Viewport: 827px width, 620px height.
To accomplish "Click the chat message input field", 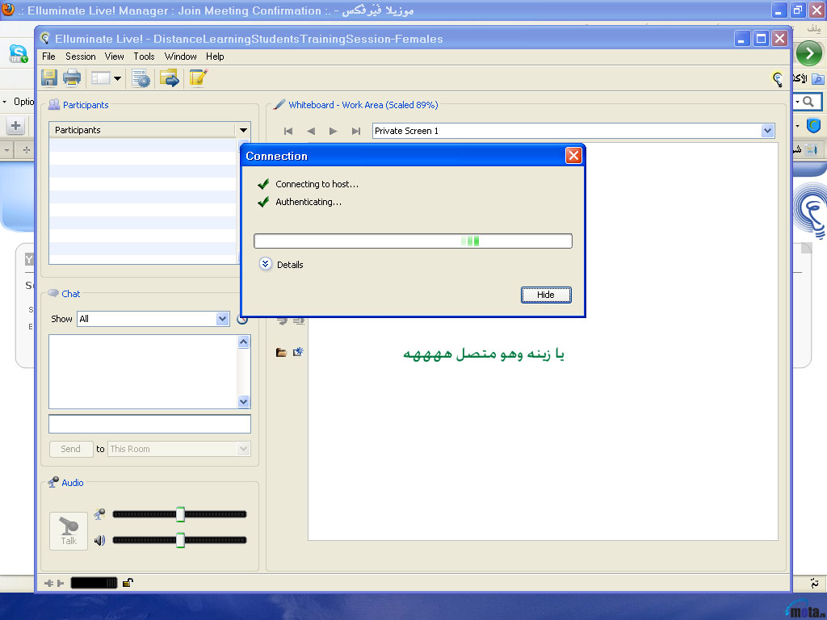I will [149, 424].
